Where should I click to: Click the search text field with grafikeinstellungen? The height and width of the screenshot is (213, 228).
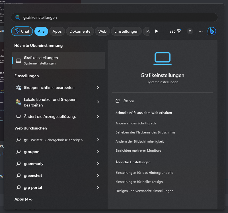coord(114,17)
